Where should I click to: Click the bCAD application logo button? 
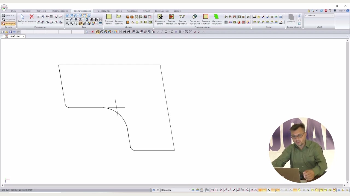click(x=4, y=8)
